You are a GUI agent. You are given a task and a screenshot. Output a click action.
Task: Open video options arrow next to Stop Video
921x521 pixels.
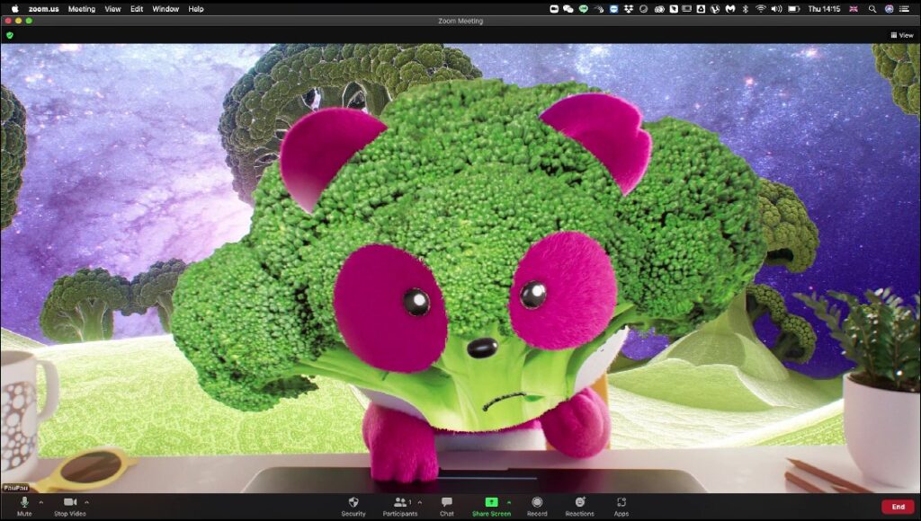87,502
